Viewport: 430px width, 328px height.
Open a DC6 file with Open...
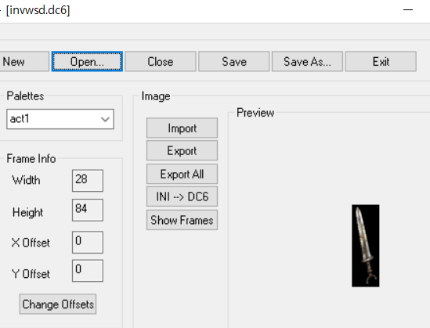click(87, 61)
